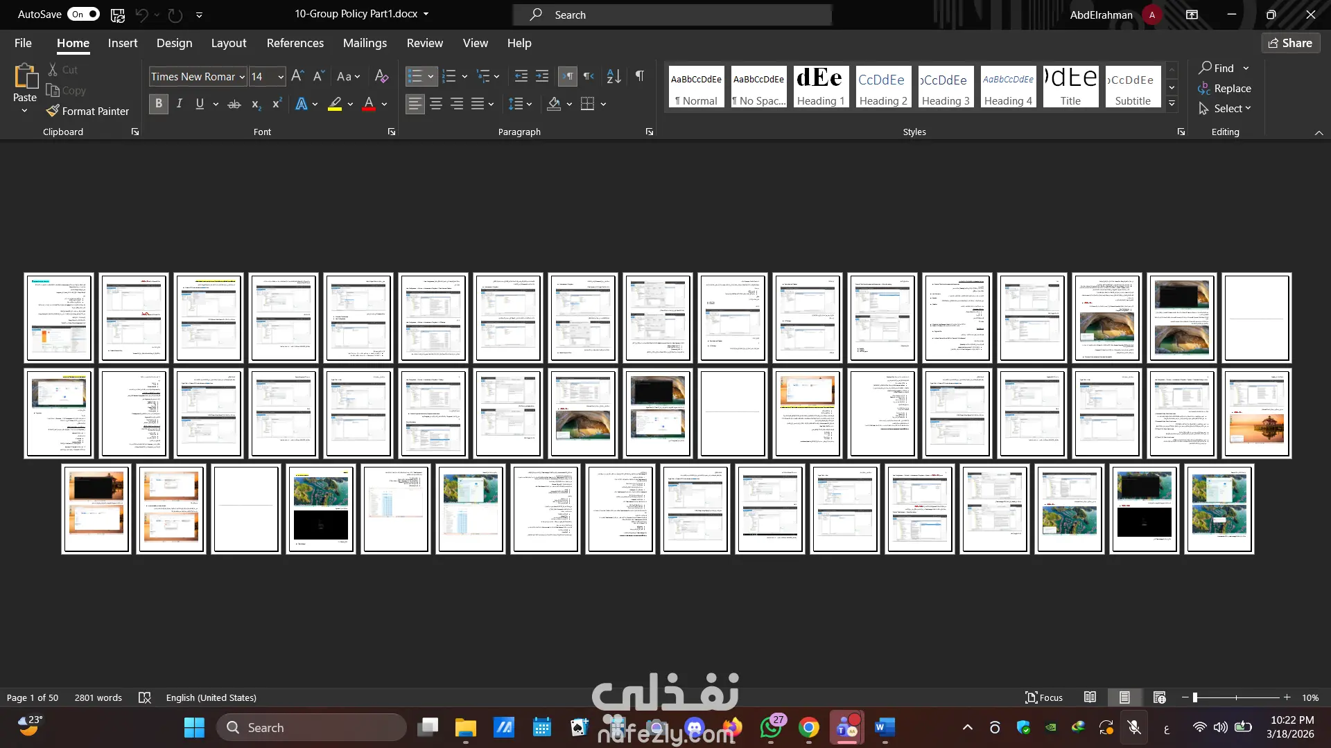
Task: Toggle Bold formatting button
Action: (159, 104)
